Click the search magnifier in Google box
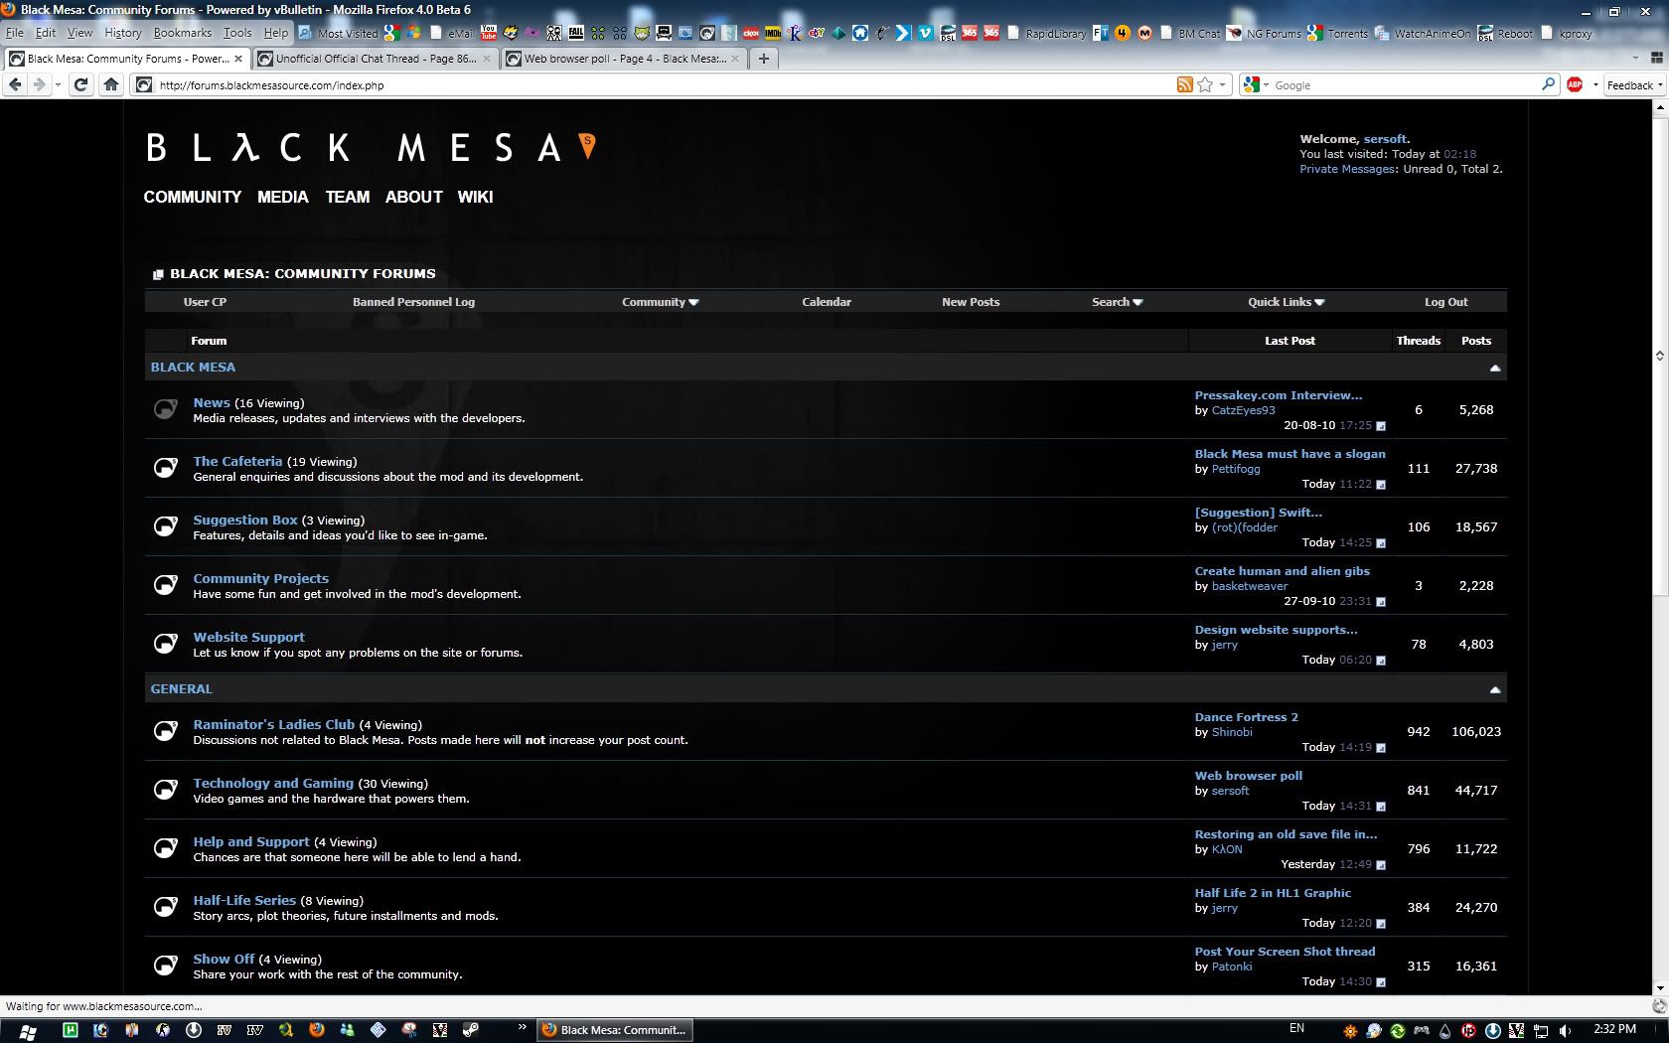The width and height of the screenshot is (1669, 1043). [1548, 84]
